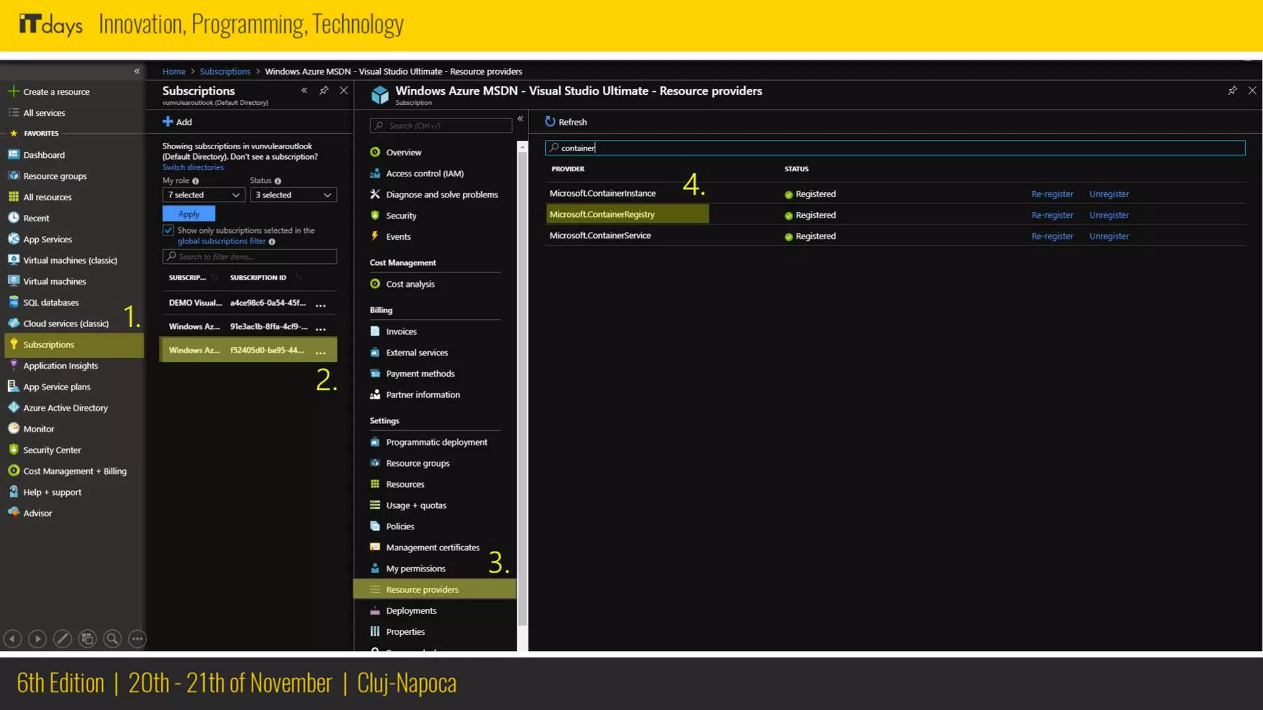Screen dimensions: 1263x710
Task: Open the My role 7 selected dropdown
Action: click(x=204, y=195)
